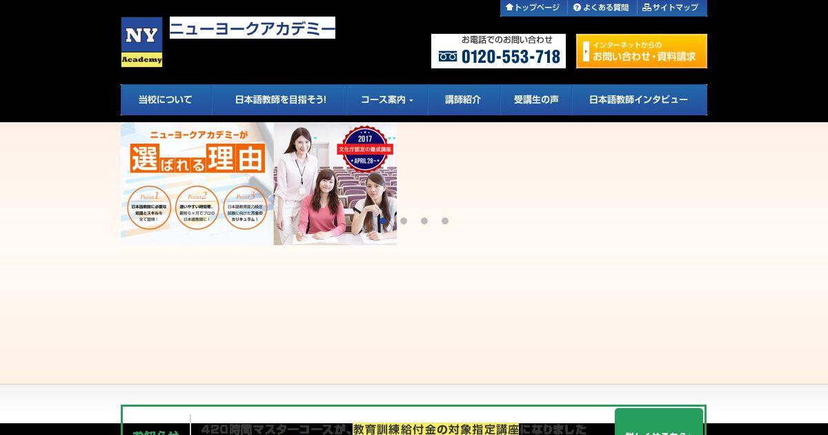Open よくある質問 page
This screenshot has height=435, width=828.
pos(601,8)
